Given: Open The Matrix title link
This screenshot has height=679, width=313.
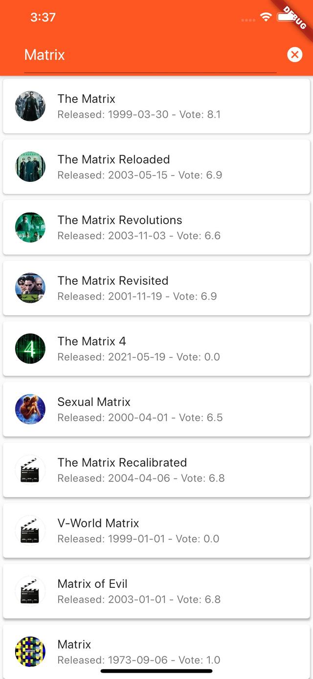Looking at the screenshot, I should pos(87,99).
